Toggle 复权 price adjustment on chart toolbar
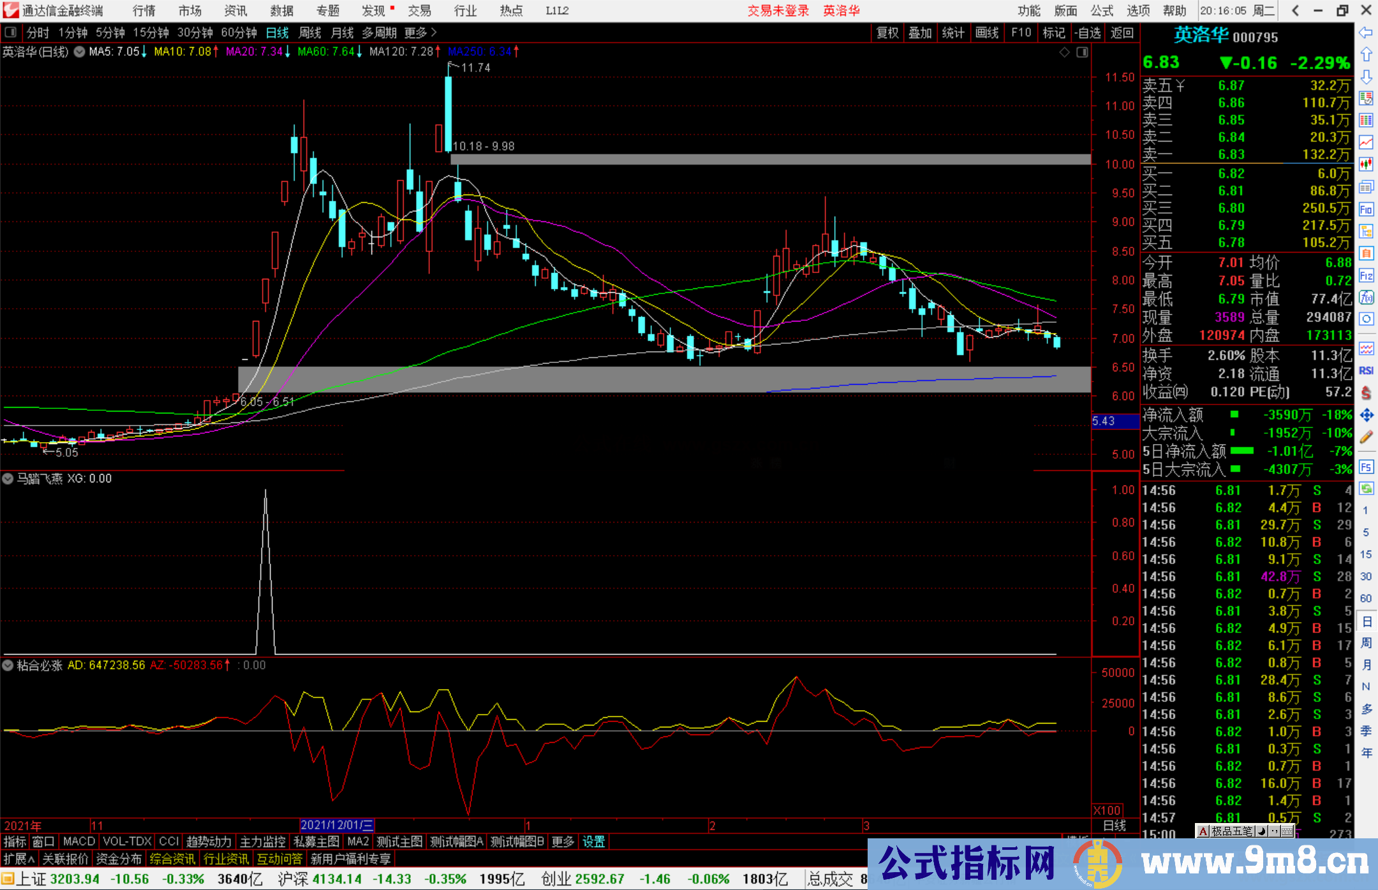The height and width of the screenshot is (890, 1378). 887,32
